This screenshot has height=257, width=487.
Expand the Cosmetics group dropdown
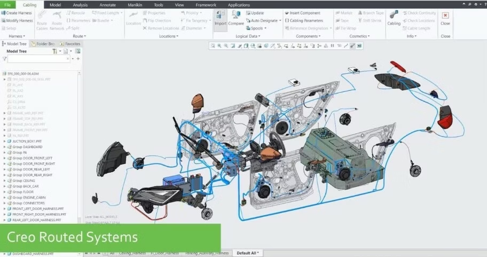[x=359, y=36]
